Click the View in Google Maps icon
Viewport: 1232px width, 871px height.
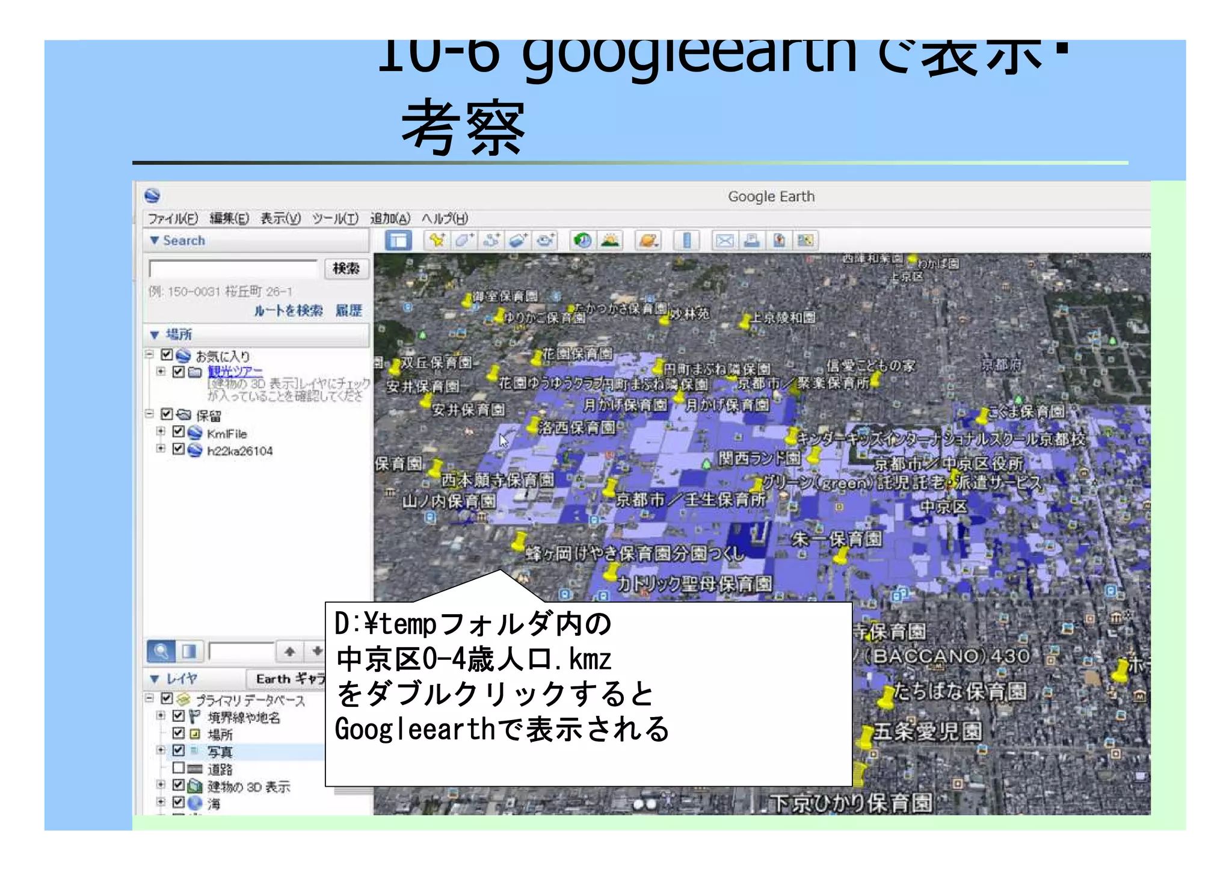click(x=805, y=241)
